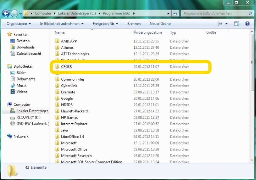The height and width of the screenshot is (180, 256).
Task: Click the Programme (x86) search field
Action: (x=214, y=13)
